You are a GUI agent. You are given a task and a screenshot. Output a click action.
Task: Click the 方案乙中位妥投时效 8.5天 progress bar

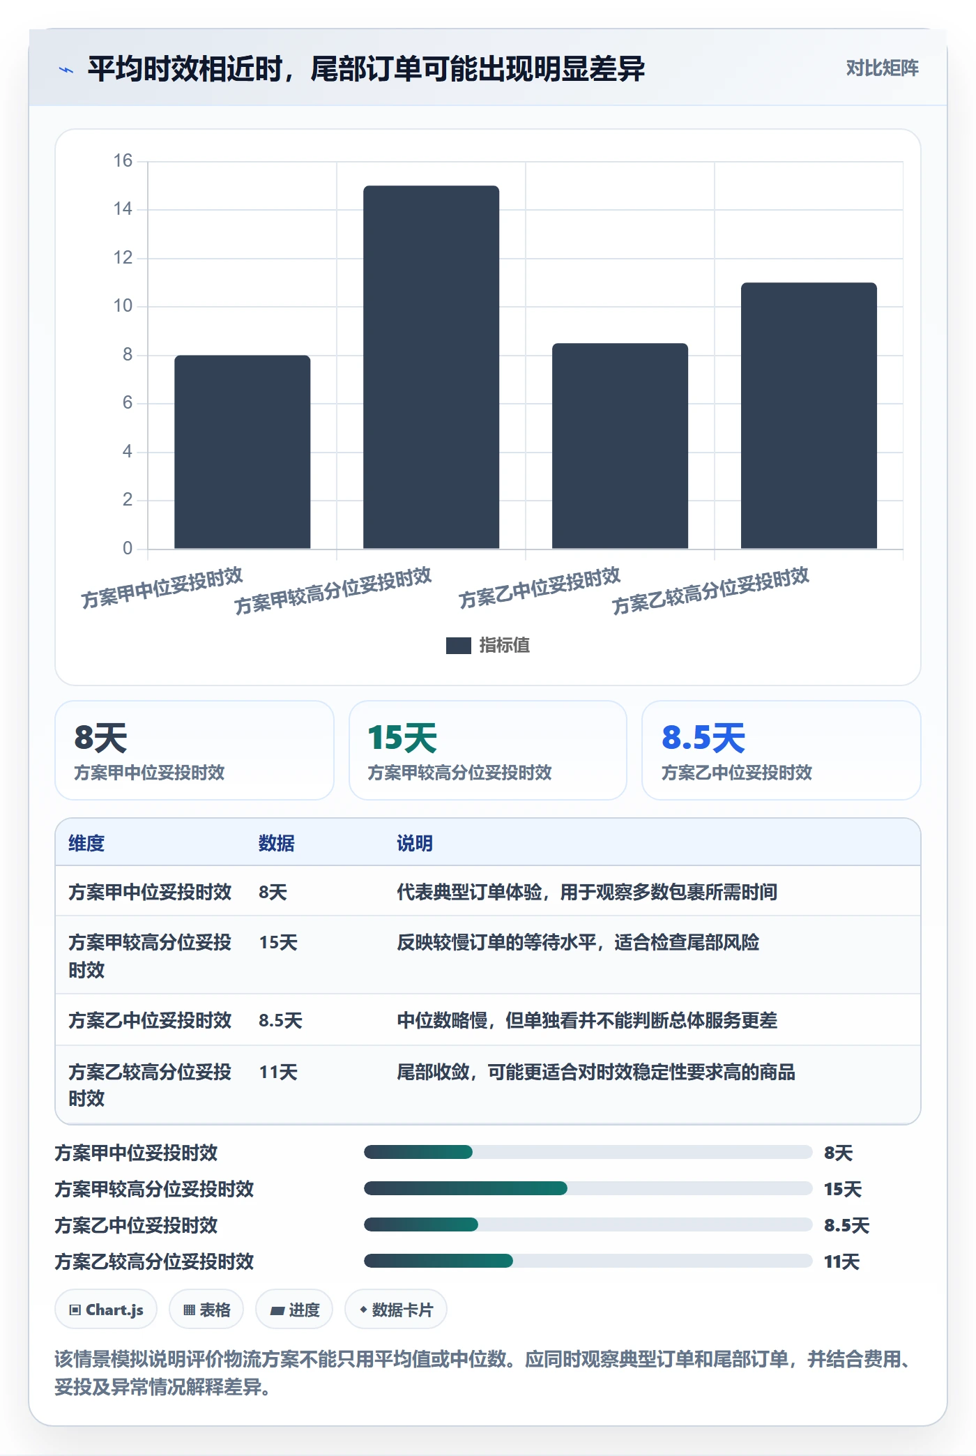(588, 1224)
